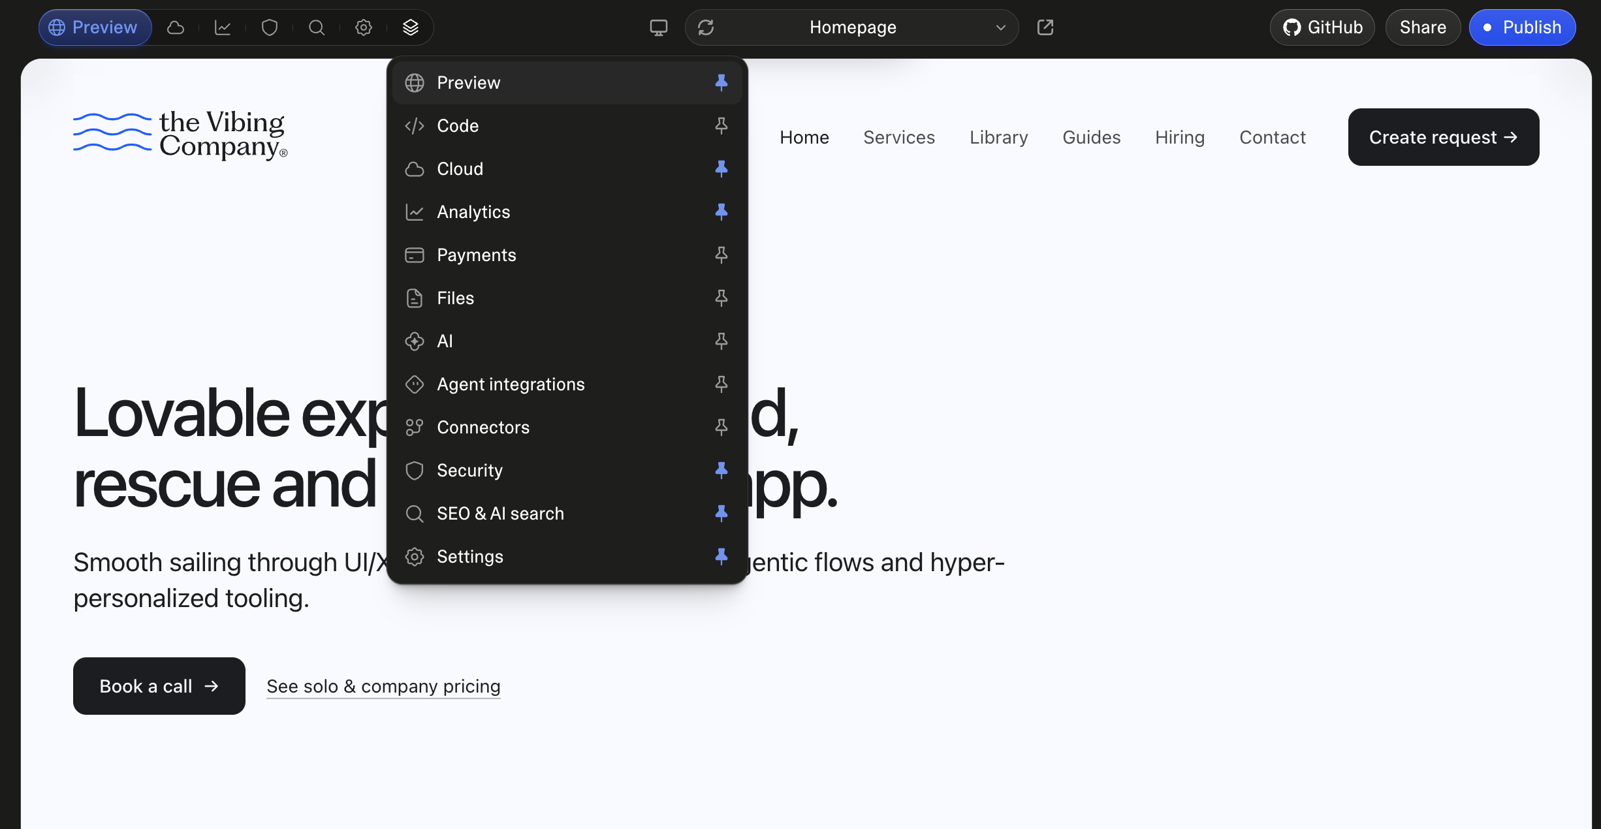This screenshot has width=1601, height=829.
Task: Pin AI to the toolbar
Action: tap(721, 341)
